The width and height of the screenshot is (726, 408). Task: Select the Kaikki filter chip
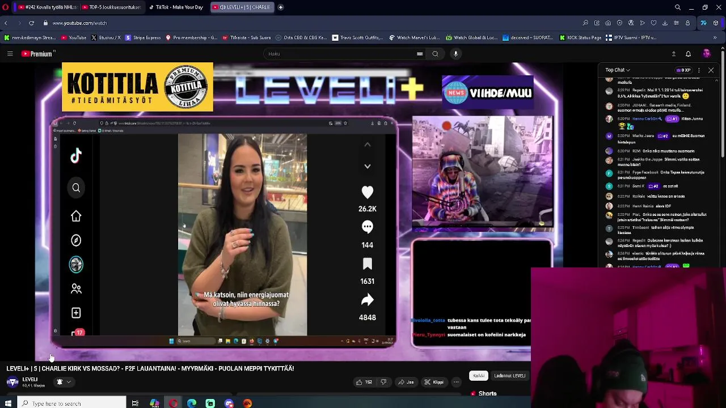pos(479,376)
